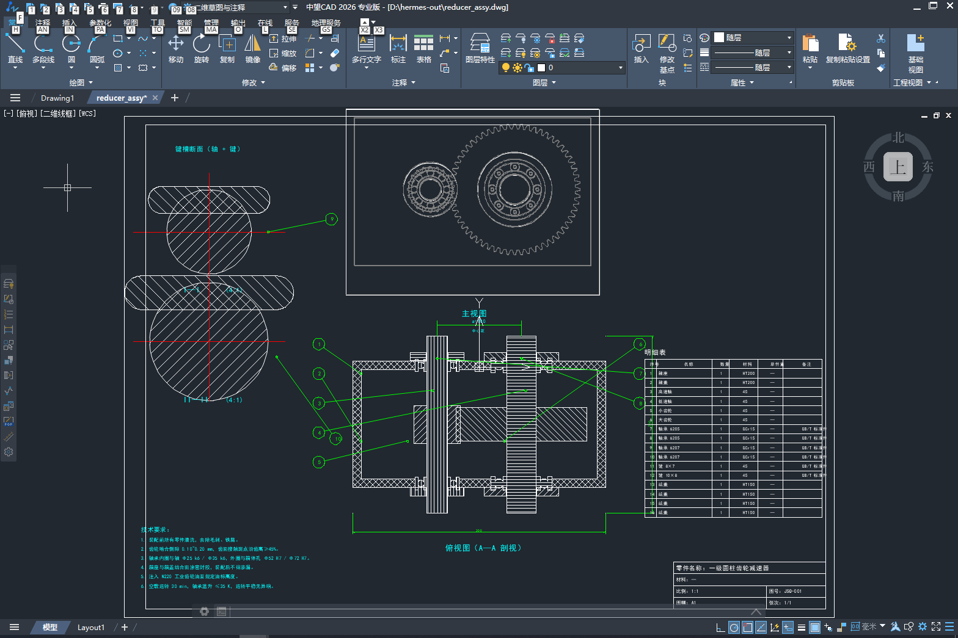Pick the 偏移 (Offset) tool
This screenshot has height=638, width=958.
[x=283, y=68]
